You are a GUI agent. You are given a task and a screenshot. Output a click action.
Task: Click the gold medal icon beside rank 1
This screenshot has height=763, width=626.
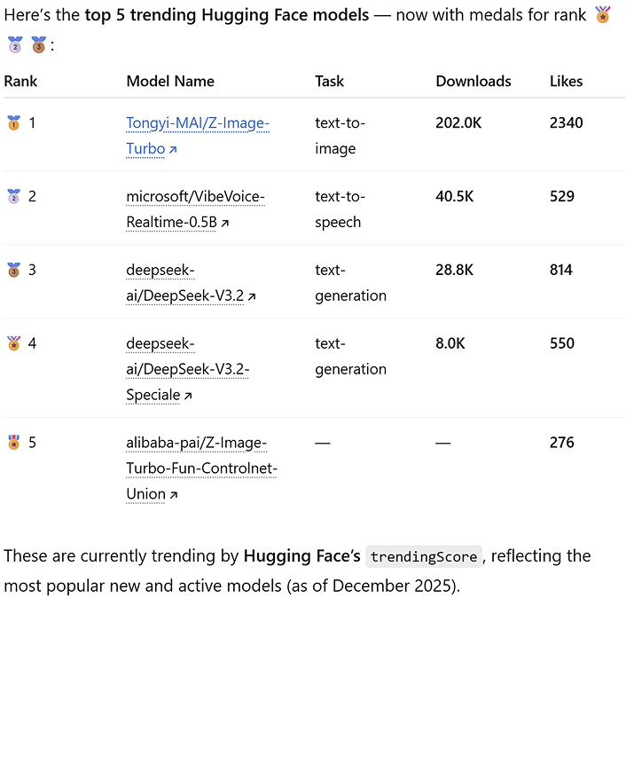pos(13,123)
